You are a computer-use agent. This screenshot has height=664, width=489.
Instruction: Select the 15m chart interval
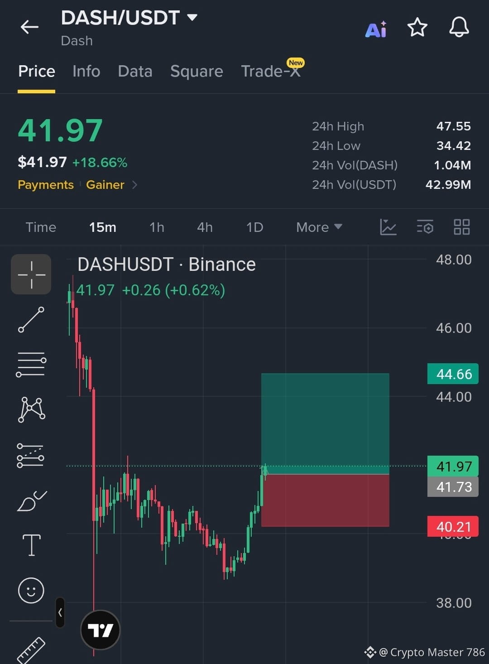103,227
